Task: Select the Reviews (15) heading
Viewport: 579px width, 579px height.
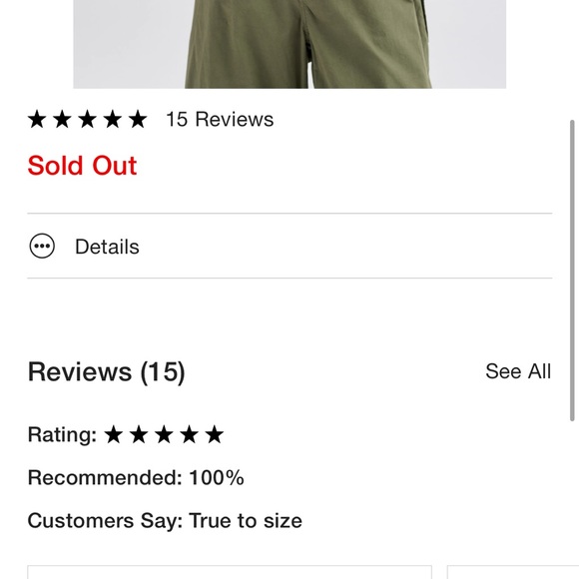Action: [107, 371]
